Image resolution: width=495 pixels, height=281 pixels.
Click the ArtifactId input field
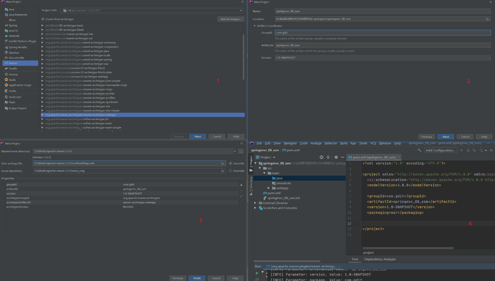coord(382,45)
